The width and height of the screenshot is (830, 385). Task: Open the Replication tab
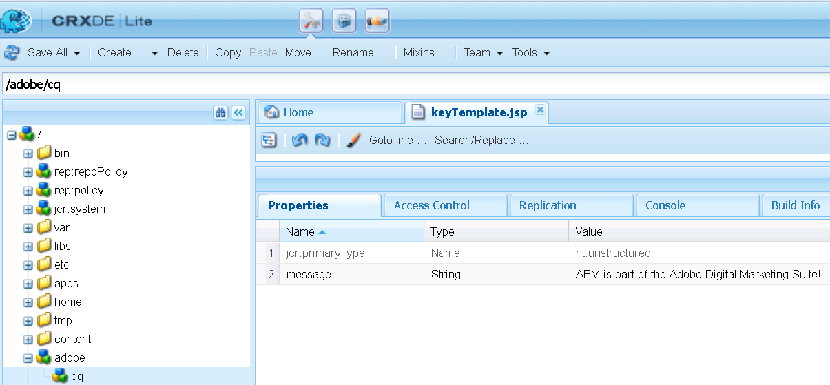[x=571, y=205]
